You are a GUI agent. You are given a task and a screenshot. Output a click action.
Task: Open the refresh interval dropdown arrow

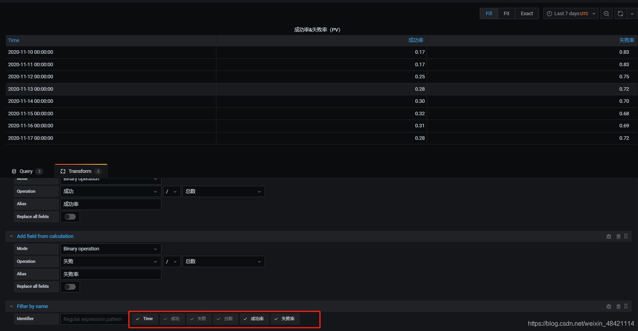click(x=632, y=14)
